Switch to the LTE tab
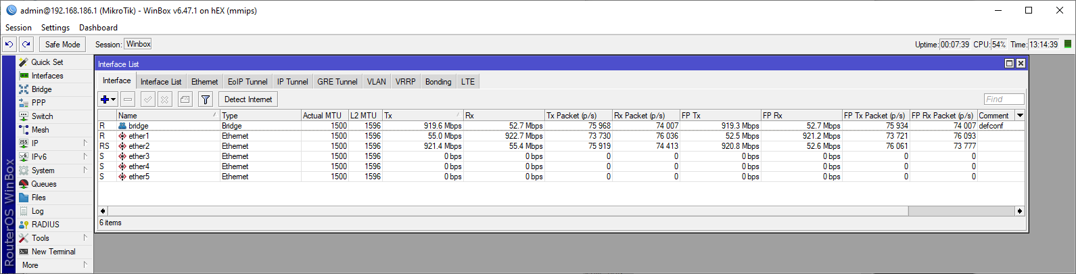 click(x=468, y=82)
